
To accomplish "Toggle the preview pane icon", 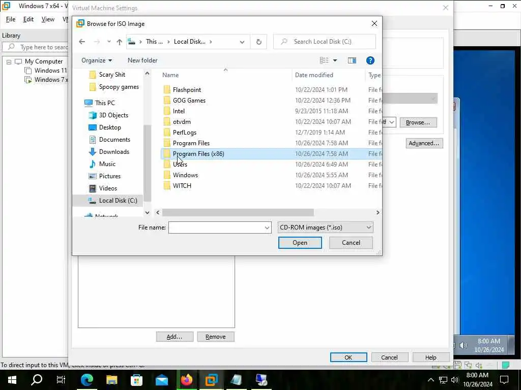I will [x=352, y=60].
